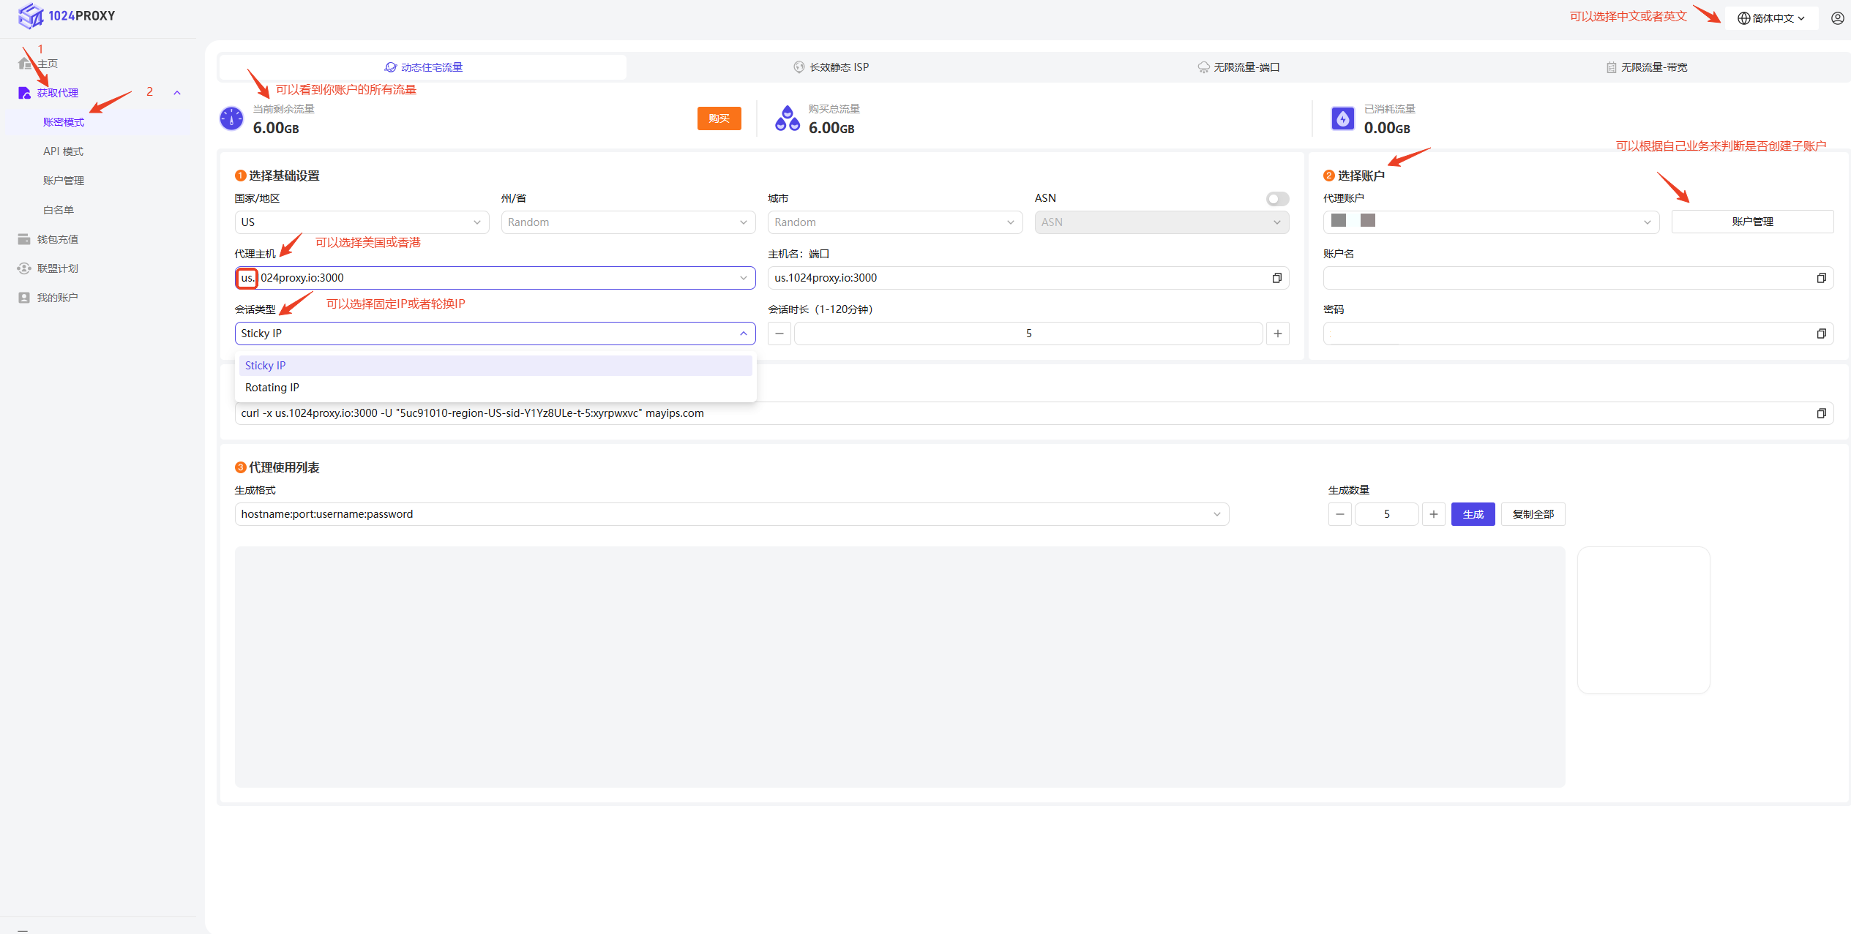The image size is (1851, 934).
Task: Switch to the static ISP tab
Action: click(831, 67)
